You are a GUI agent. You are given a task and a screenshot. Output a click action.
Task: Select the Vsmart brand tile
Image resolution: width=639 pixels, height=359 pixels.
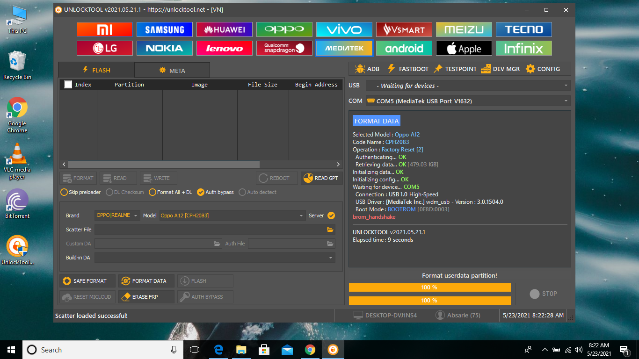coord(404,29)
